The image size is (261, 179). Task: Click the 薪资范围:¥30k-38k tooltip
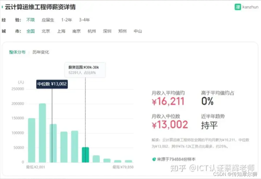85,70
